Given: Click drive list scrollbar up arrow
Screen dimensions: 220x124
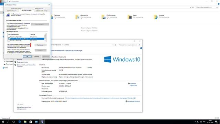Looking at the screenshot, I should point(45,34).
